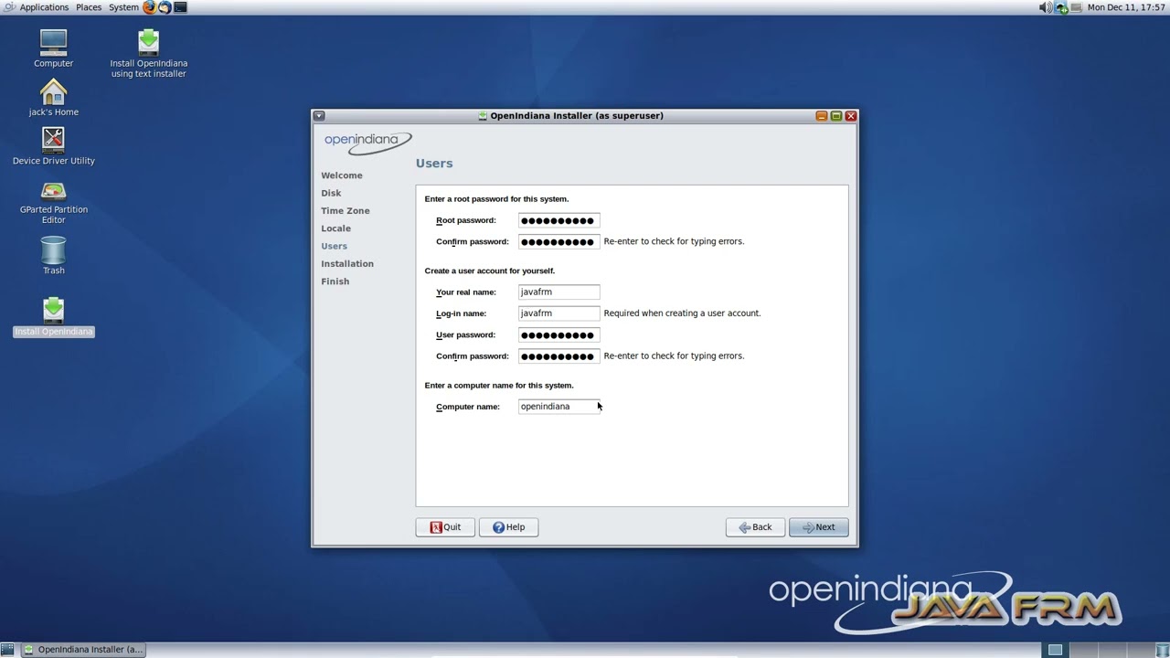Screen dimensions: 1170x658
Task: Click the Quit button
Action: click(x=445, y=527)
